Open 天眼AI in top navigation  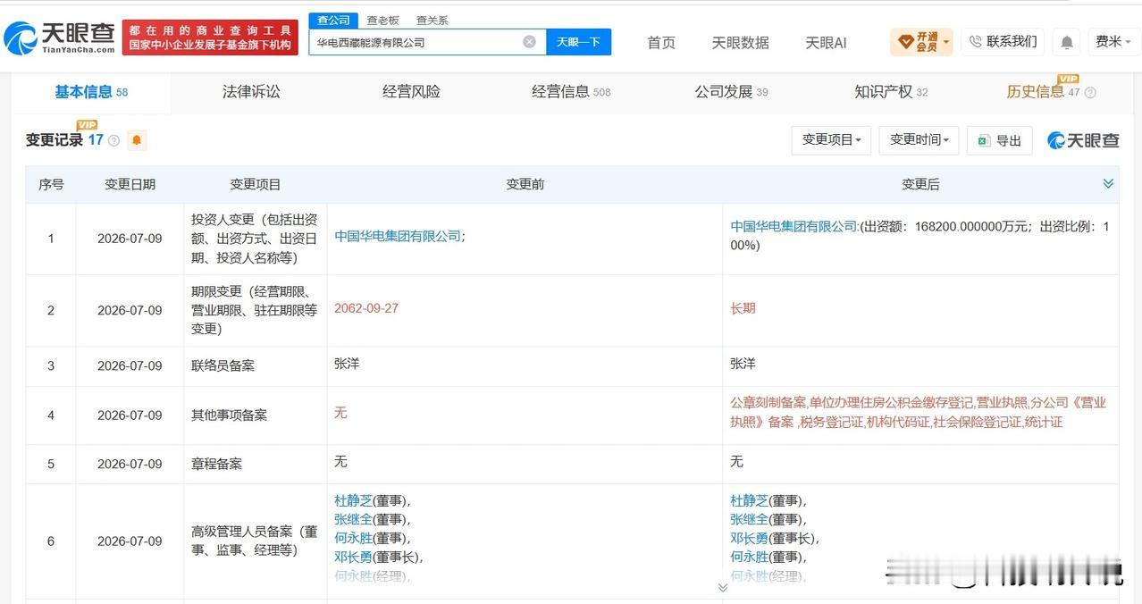point(826,43)
